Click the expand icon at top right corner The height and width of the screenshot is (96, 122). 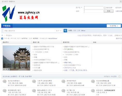121,2
